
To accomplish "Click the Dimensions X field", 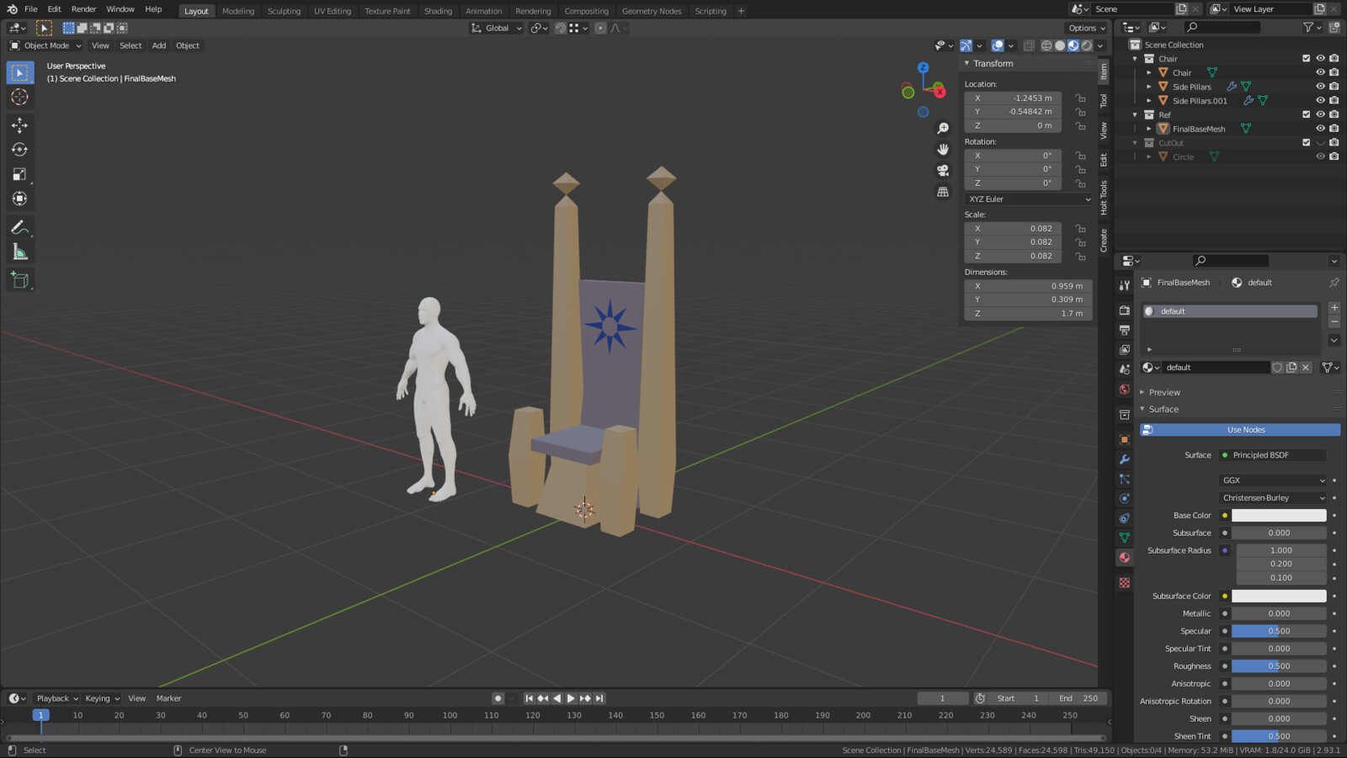I will (x=1028, y=286).
